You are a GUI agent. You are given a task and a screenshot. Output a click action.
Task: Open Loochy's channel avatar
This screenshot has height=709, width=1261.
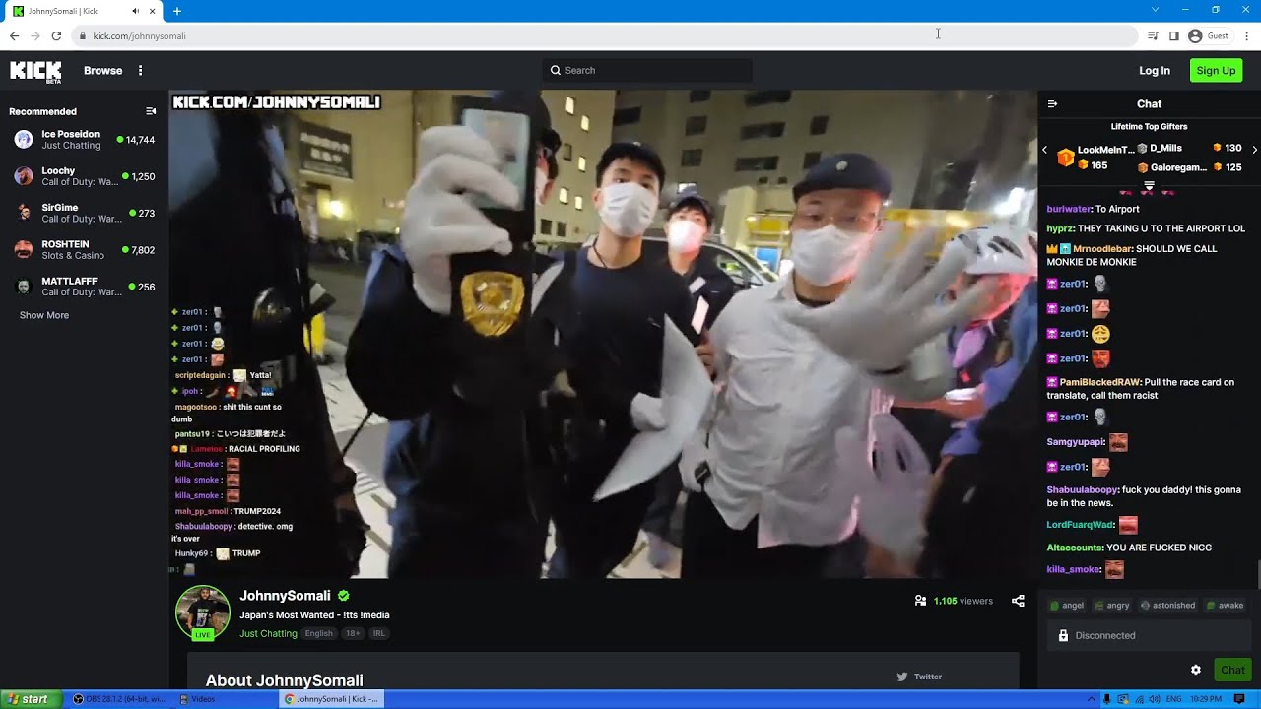pos(24,176)
